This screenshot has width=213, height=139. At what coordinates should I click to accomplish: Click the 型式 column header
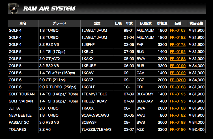click(97, 23)
